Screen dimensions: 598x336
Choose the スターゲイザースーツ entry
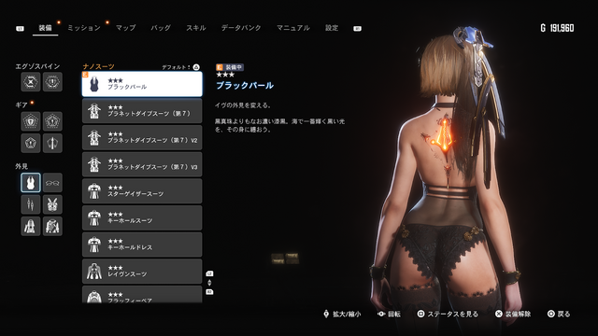[x=142, y=191]
